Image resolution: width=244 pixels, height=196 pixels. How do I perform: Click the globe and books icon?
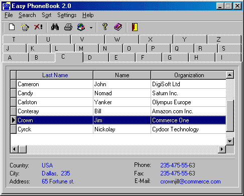click(81, 27)
